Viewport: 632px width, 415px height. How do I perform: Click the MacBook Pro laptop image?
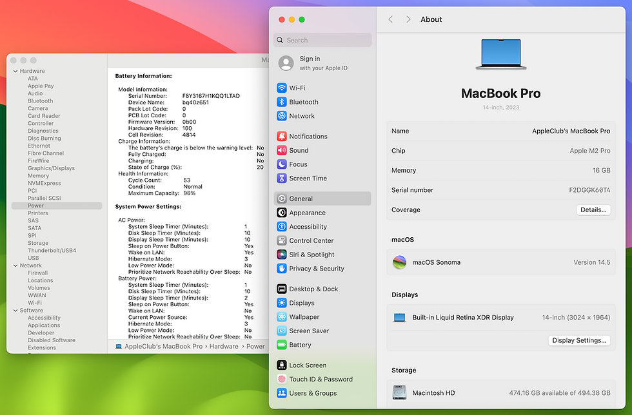[x=501, y=54]
